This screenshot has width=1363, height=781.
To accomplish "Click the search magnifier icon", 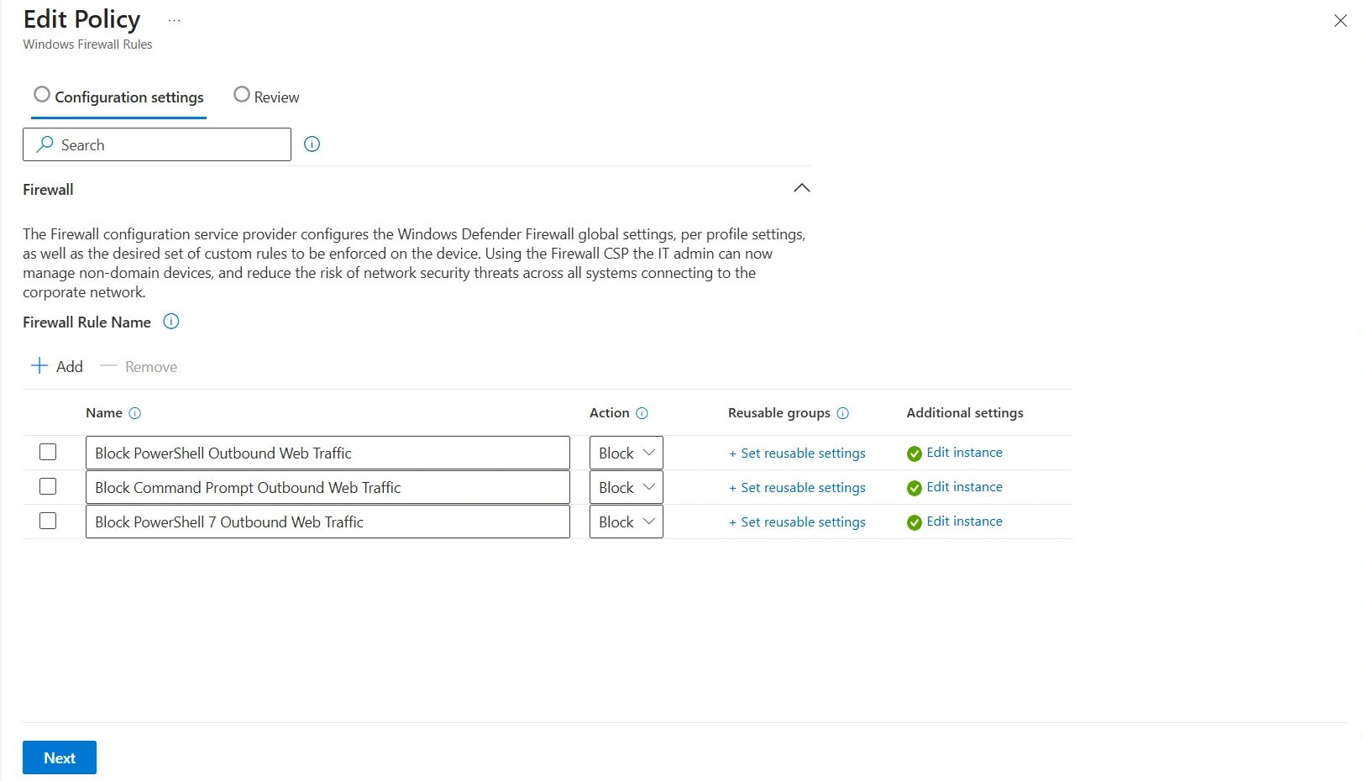I will click(45, 144).
